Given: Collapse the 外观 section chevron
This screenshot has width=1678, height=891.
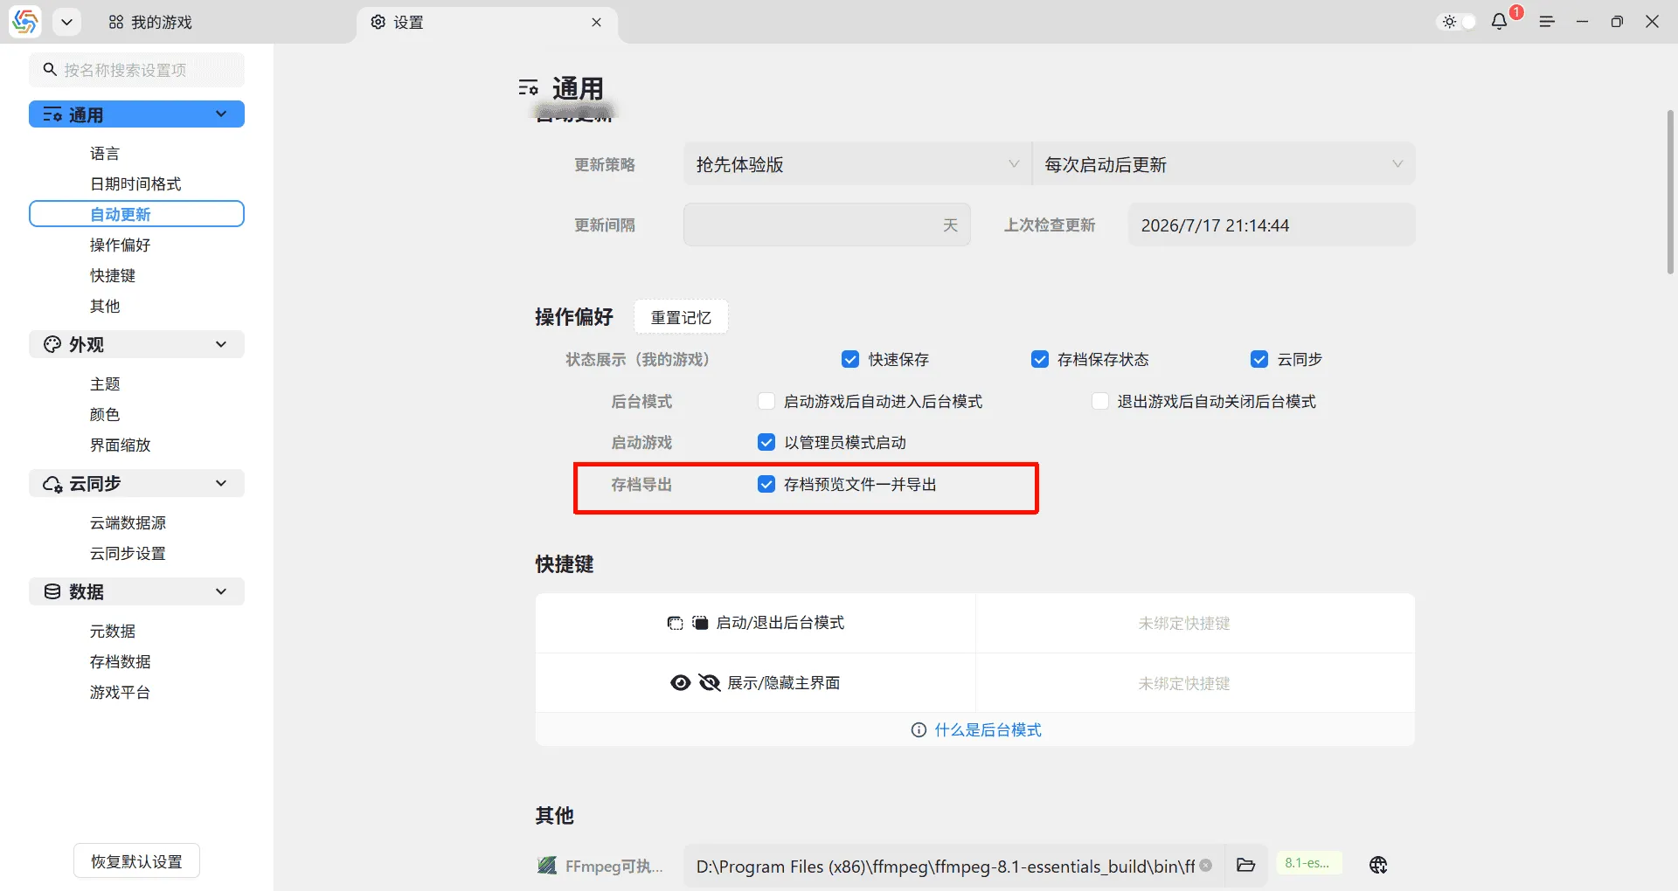Looking at the screenshot, I should coord(221,344).
